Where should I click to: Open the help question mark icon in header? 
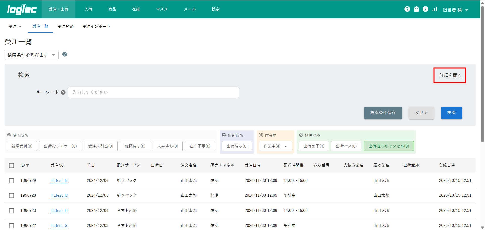click(x=407, y=9)
